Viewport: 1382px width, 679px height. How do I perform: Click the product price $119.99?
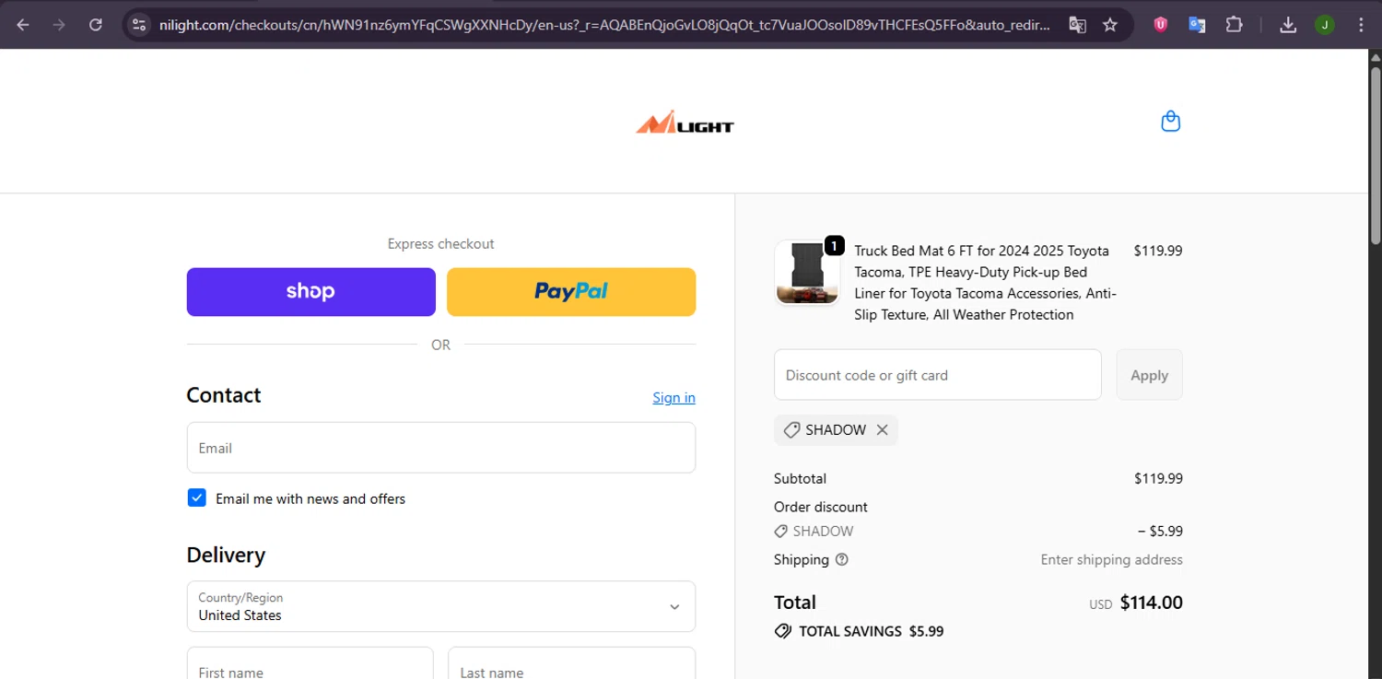tap(1158, 251)
